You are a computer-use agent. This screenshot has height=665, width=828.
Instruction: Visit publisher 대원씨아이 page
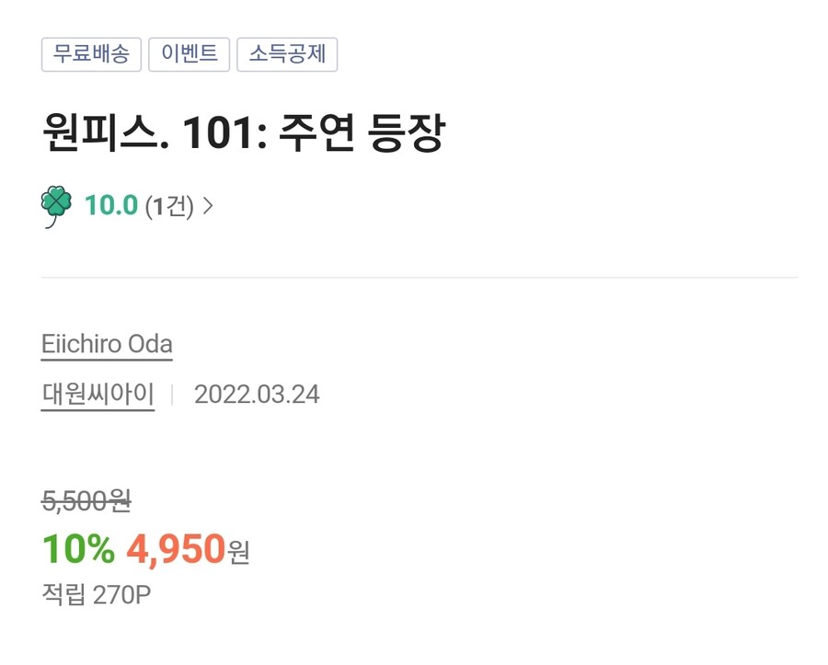tap(98, 395)
